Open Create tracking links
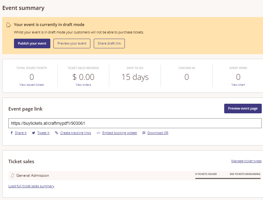263x200 pixels. (75, 133)
